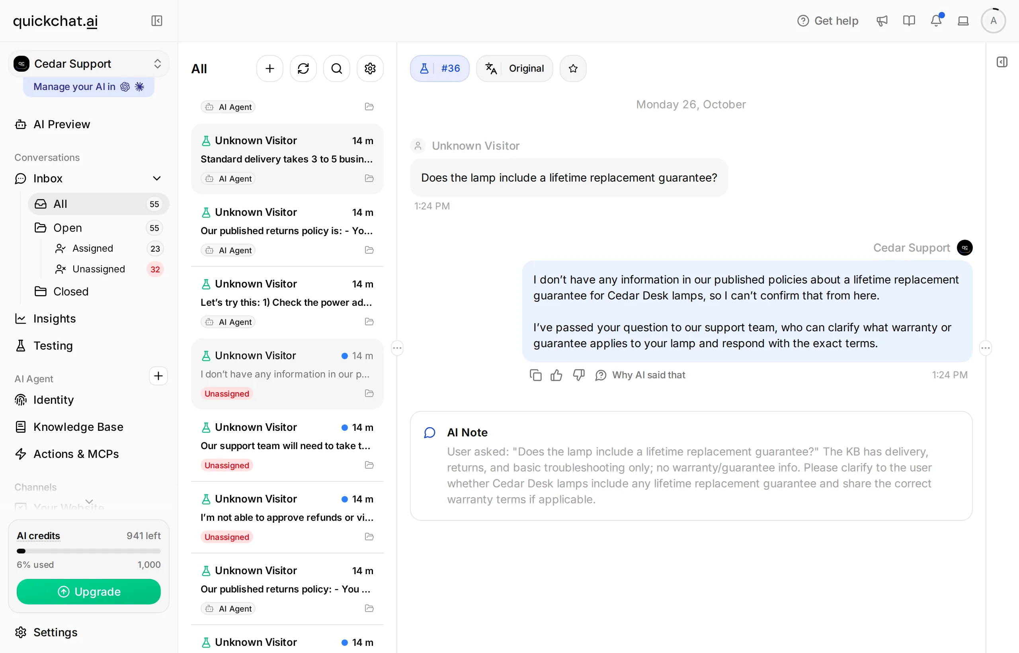This screenshot has height=653, width=1019.
Task: Click AI Agent tag on 'Let's try this' card
Action: click(228, 322)
